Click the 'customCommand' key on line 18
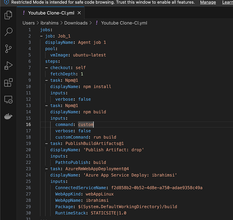 coord(72,137)
